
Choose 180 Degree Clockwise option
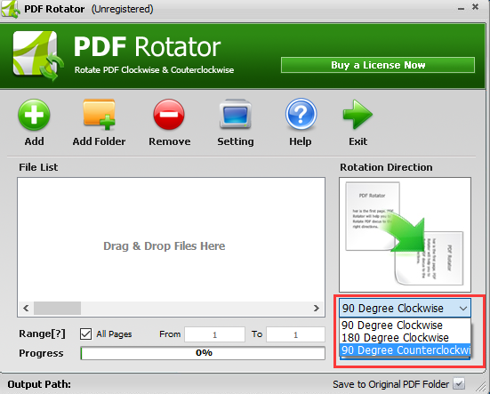point(405,338)
